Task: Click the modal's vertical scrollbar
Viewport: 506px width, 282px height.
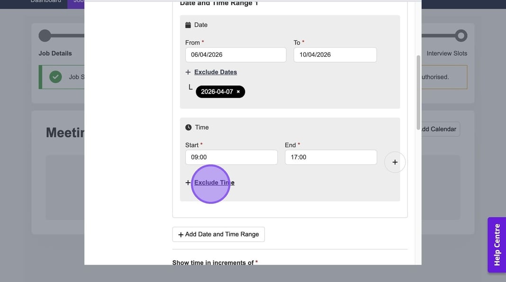Action: pyautogui.click(x=418, y=92)
